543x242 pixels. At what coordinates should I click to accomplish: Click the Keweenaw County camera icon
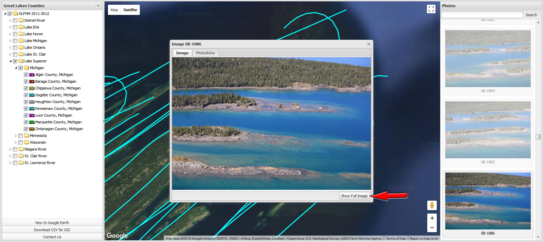(x=32, y=108)
